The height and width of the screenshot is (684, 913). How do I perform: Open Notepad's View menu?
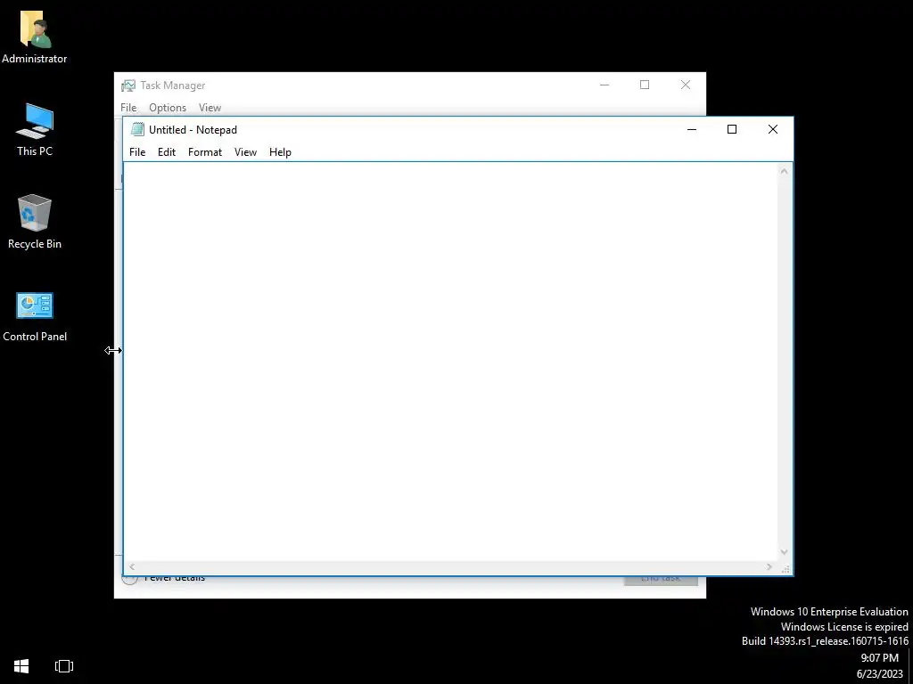coord(245,151)
